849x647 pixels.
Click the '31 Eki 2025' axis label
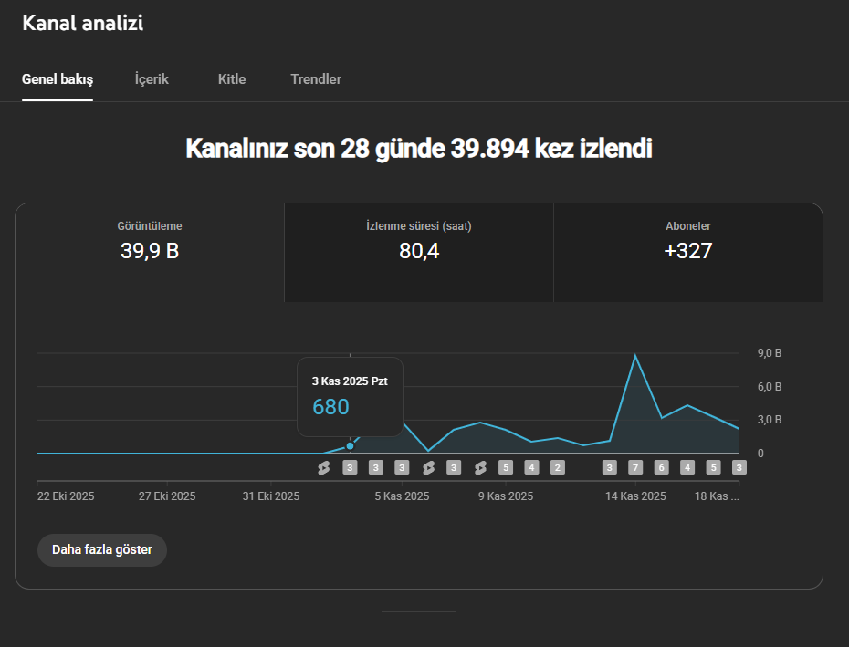point(271,496)
